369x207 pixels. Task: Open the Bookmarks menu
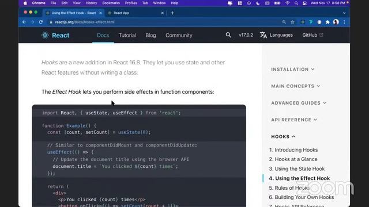(111, 3)
